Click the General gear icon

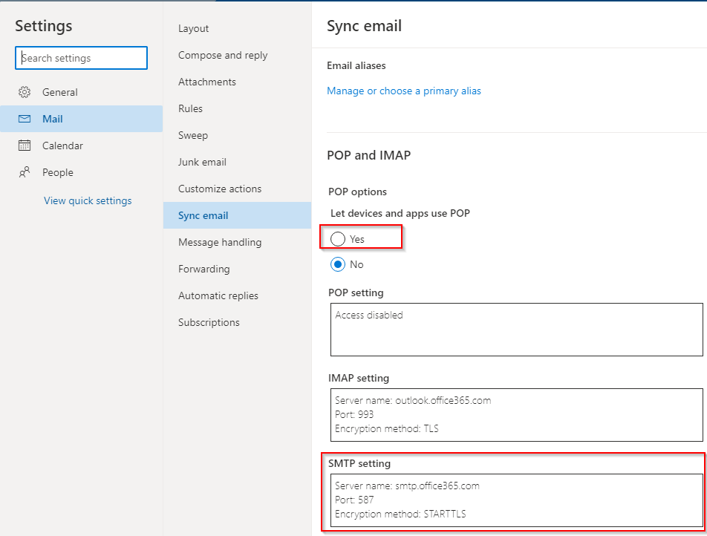pos(25,92)
